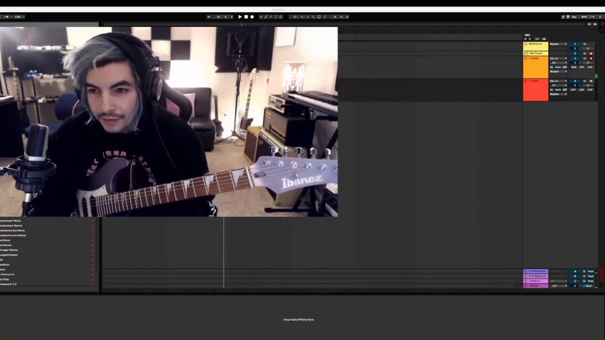Select SausageFattener in browser list

(x=9, y=255)
